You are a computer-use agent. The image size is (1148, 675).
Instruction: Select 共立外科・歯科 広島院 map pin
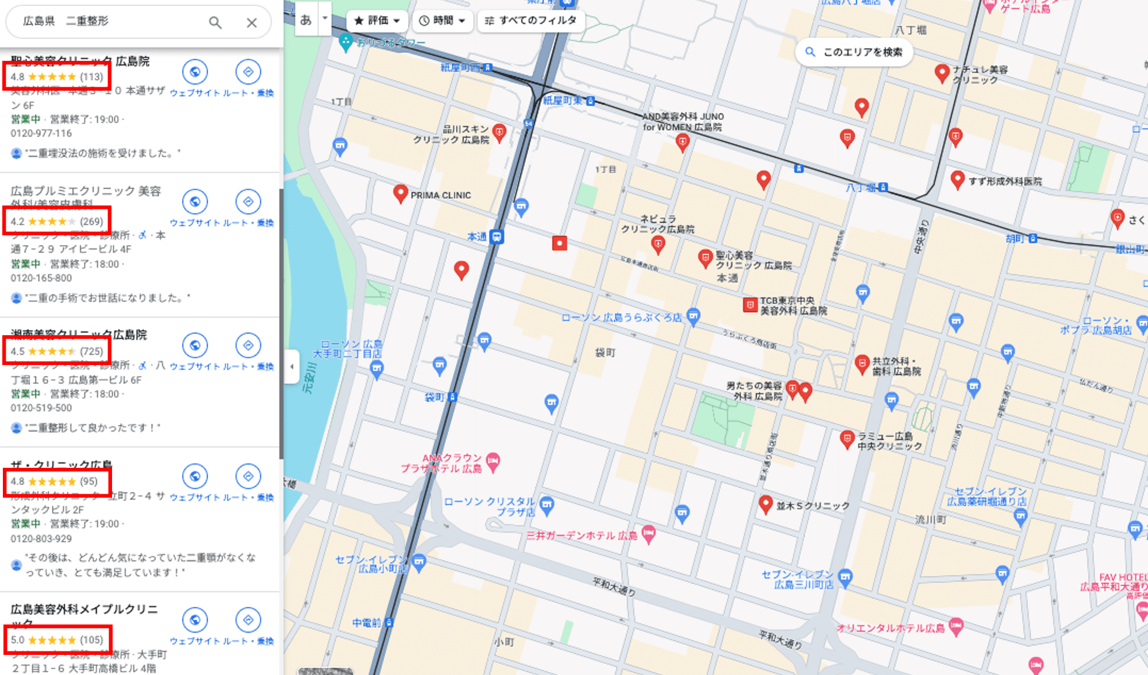862,364
